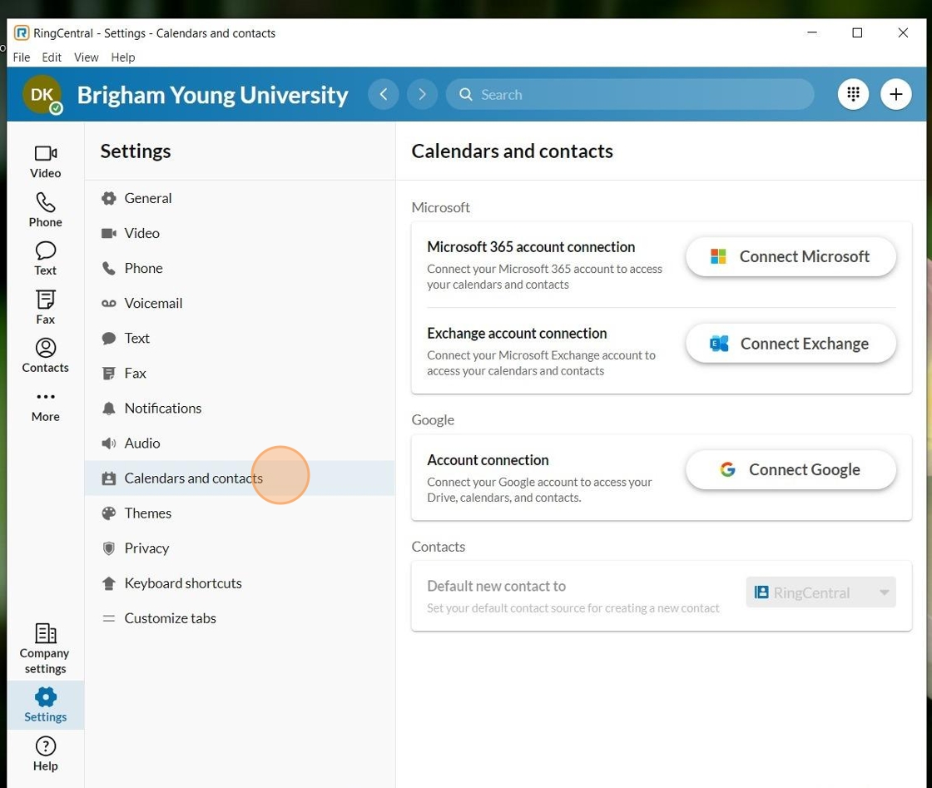
Task: Open the Help section in left sidebar
Action: (45, 754)
